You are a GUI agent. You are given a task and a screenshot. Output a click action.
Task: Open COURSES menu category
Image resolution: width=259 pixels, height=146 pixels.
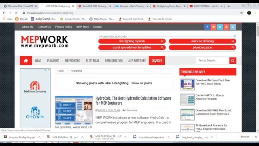[157, 60]
